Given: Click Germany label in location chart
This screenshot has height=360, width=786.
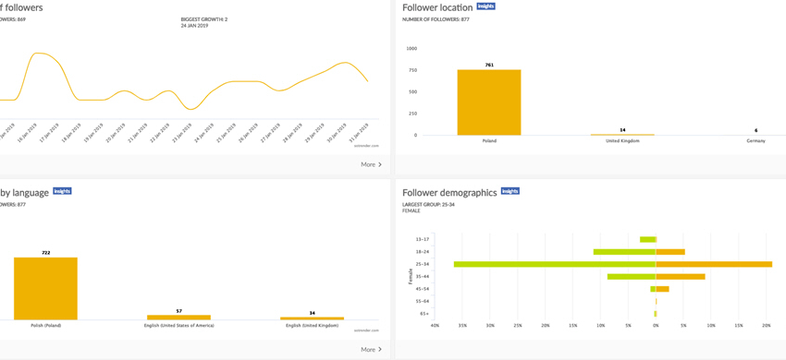Looking at the screenshot, I should tap(755, 141).
